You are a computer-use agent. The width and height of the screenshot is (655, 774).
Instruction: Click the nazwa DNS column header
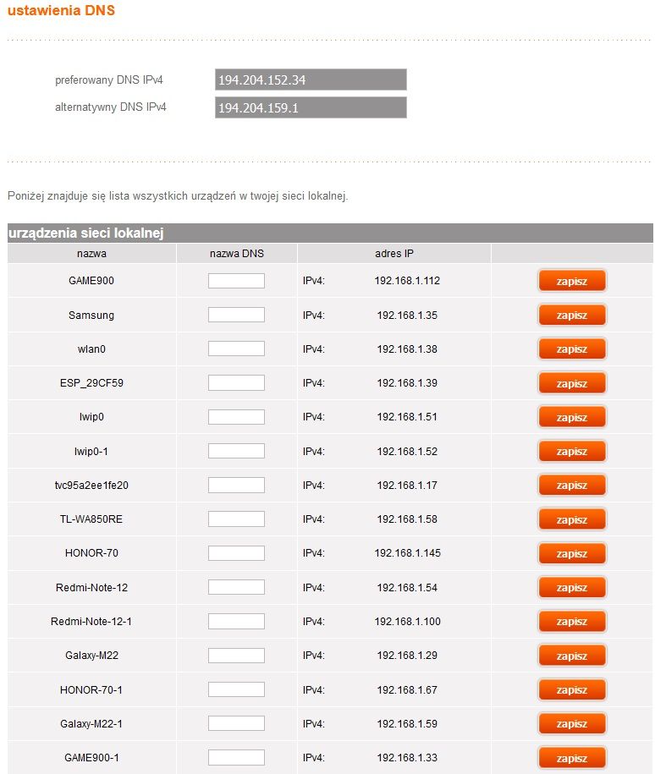pyautogui.click(x=237, y=253)
